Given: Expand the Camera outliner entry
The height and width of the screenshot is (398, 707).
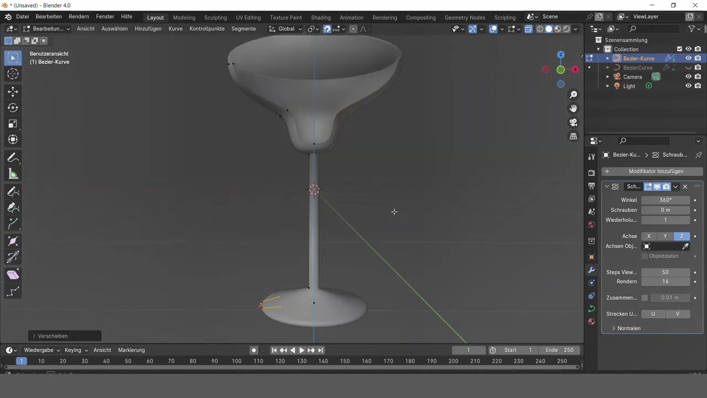Looking at the screenshot, I should (608, 77).
